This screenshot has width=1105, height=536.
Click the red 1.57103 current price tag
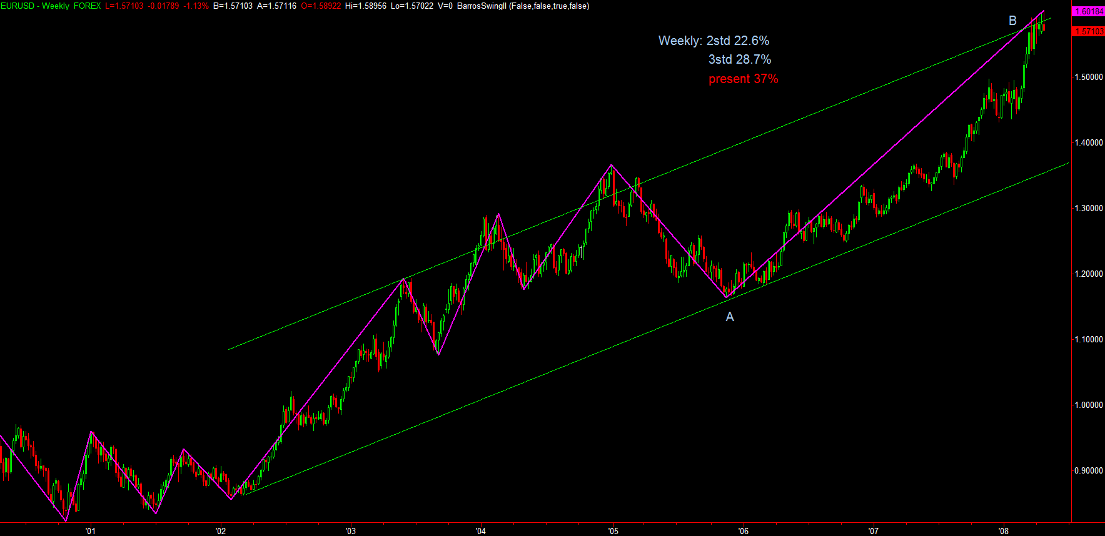1088,31
